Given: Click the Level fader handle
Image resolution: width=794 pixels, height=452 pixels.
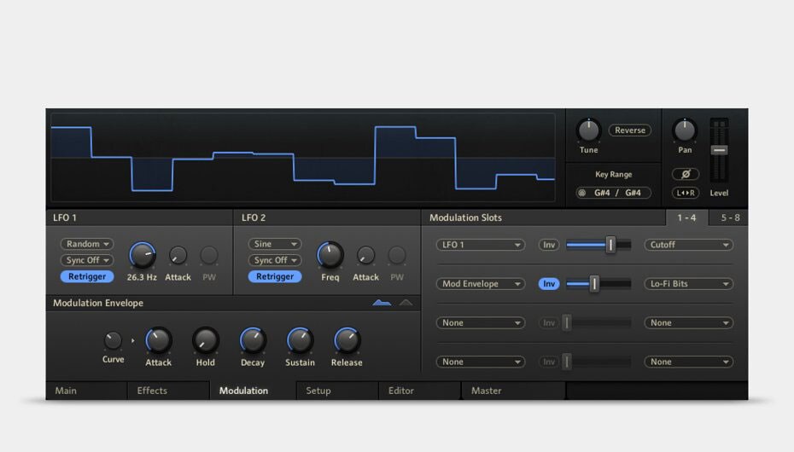Looking at the screenshot, I should pos(719,150).
